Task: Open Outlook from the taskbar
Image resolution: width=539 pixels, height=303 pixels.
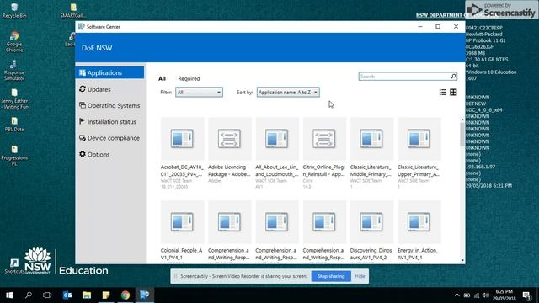Action: click(x=67, y=295)
